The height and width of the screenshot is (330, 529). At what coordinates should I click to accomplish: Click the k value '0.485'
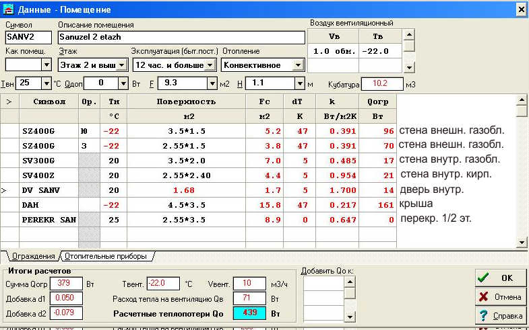click(337, 161)
